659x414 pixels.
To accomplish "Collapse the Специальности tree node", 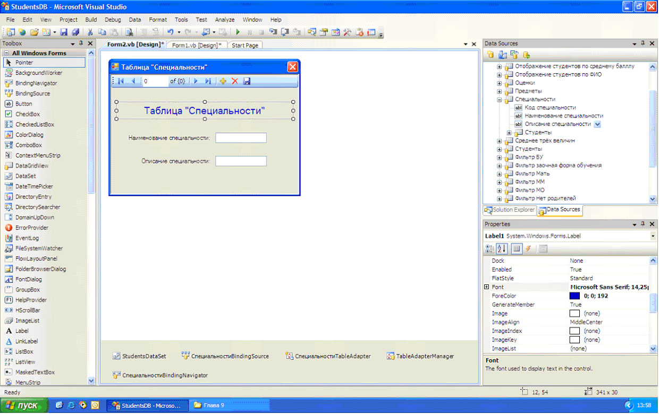I will [x=500, y=99].
